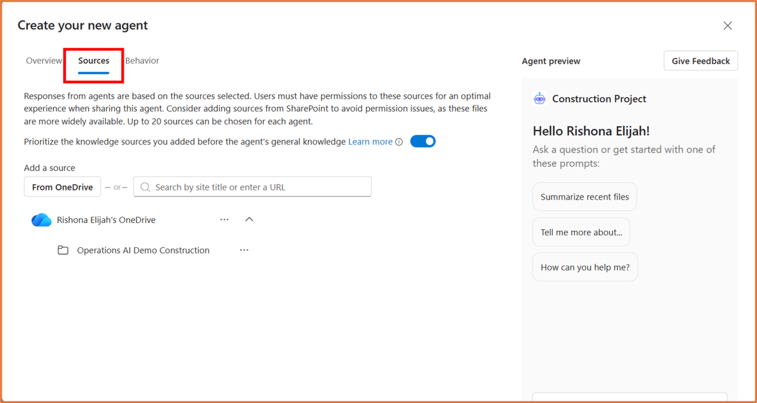Image resolution: width=757 pixels, height=403 pixels.
Task: Click the From OneDrive button
Action: tap(63, 187)
